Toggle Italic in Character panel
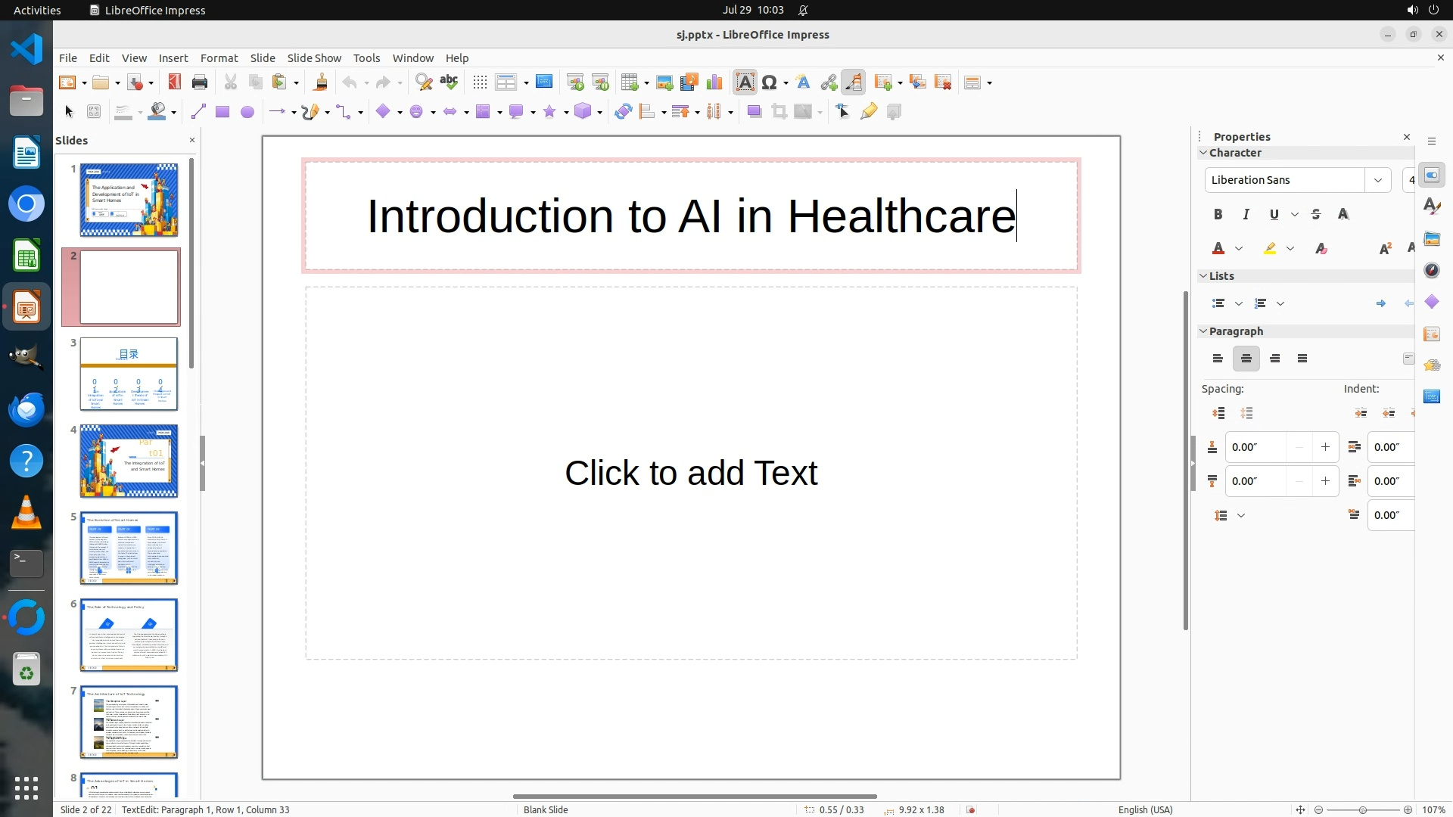The height and width of the screenshot is (817, 1453). pyautogui.click(x=1246, y=215)
